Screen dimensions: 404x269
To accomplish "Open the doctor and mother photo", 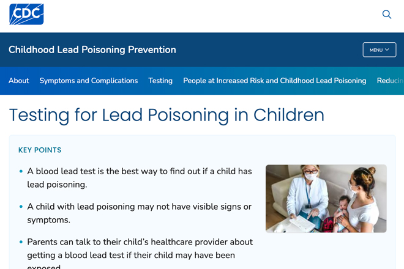I will point(326,199).
